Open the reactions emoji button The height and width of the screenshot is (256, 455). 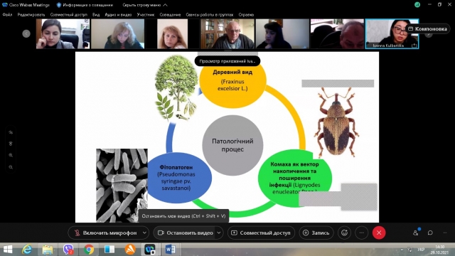click(344, 233)
